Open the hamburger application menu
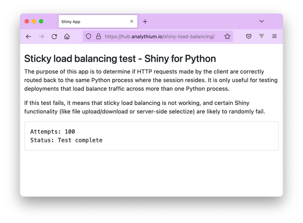 tap(274, 36)
